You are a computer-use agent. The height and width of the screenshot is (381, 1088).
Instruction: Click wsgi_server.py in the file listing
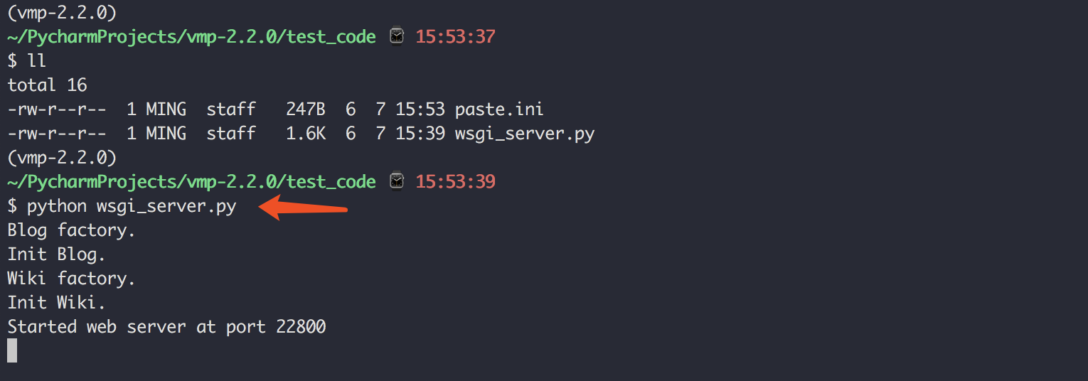pos(525,134)
